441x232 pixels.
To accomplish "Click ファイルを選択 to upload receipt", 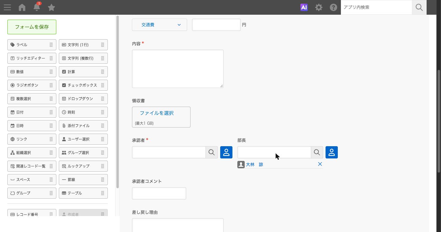I will tap(157, 113).
